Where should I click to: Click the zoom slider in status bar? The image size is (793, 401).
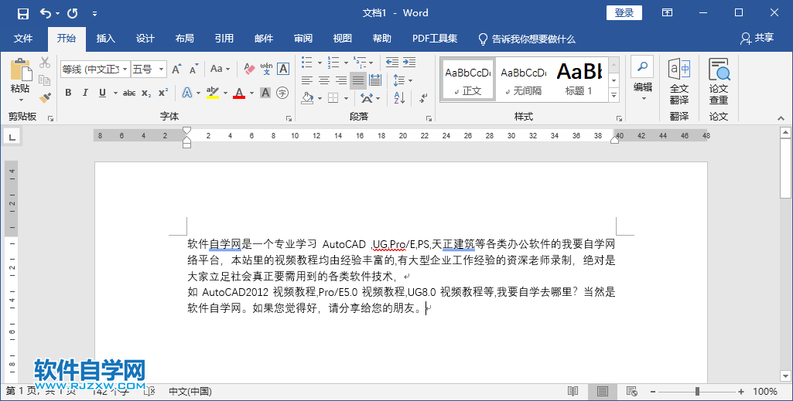point(697,392)
